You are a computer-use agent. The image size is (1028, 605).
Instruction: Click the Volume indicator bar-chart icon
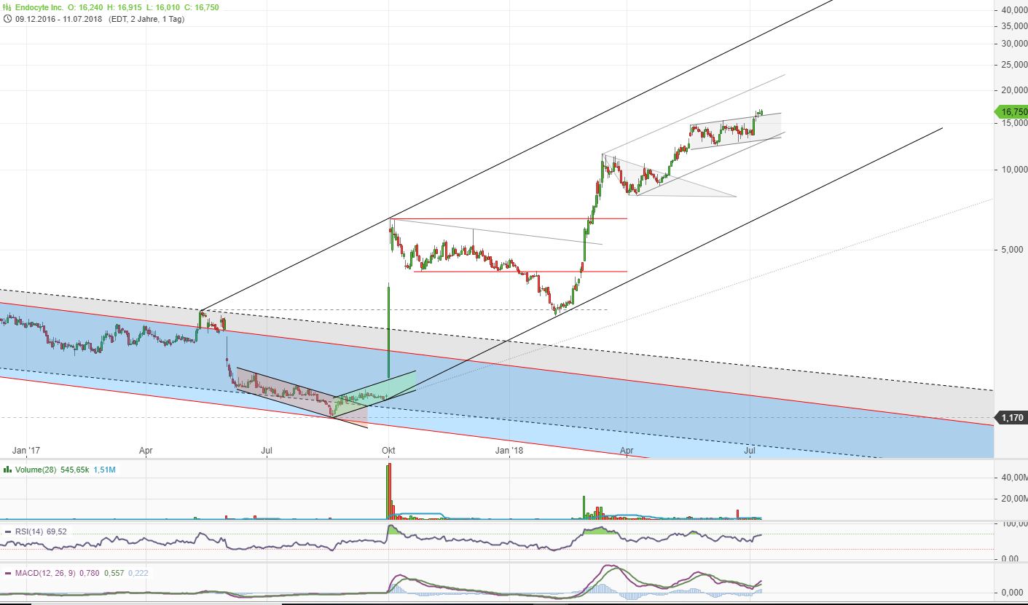click(x=7, y=470)
